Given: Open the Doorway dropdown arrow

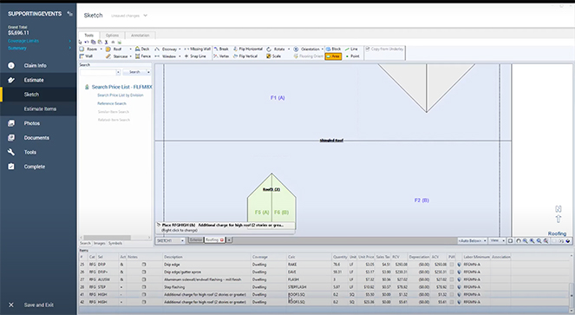Looking at the screenshot, I should point(180,49).
